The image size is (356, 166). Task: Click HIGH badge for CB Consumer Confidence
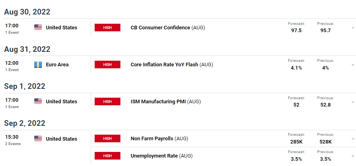(x=108, y=27)
